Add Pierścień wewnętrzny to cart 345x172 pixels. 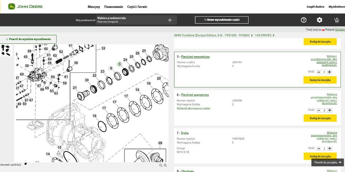[x=320, y=80]
